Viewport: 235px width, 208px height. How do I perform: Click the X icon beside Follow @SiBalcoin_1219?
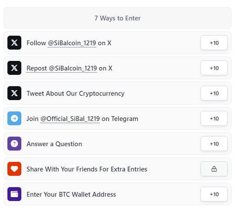(x=14, y=43)
